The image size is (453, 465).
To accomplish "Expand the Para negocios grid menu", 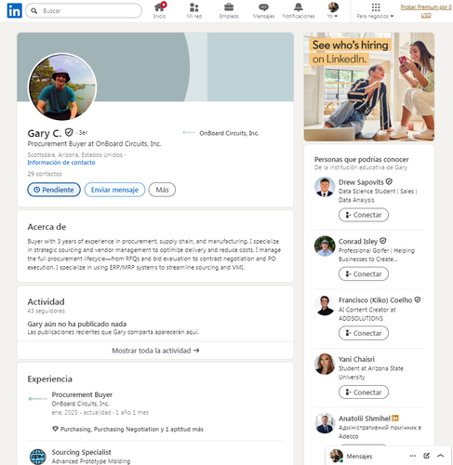I will coord(375,10).
